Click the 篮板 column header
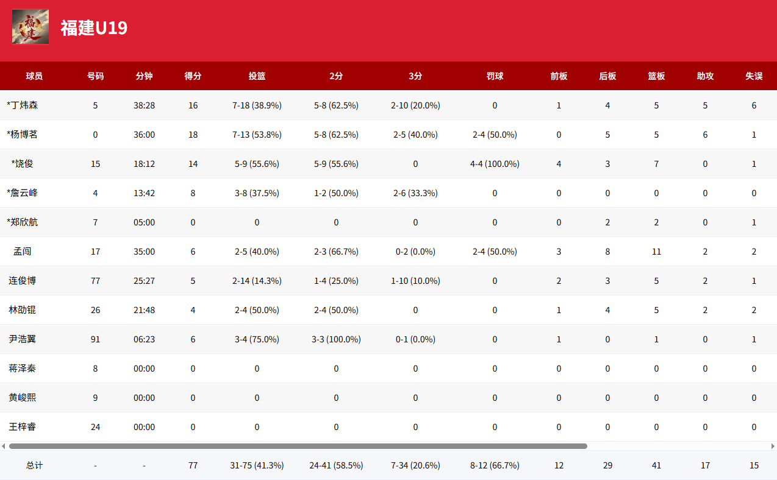Screen dimensions: 777x480 tap(656, 76)
